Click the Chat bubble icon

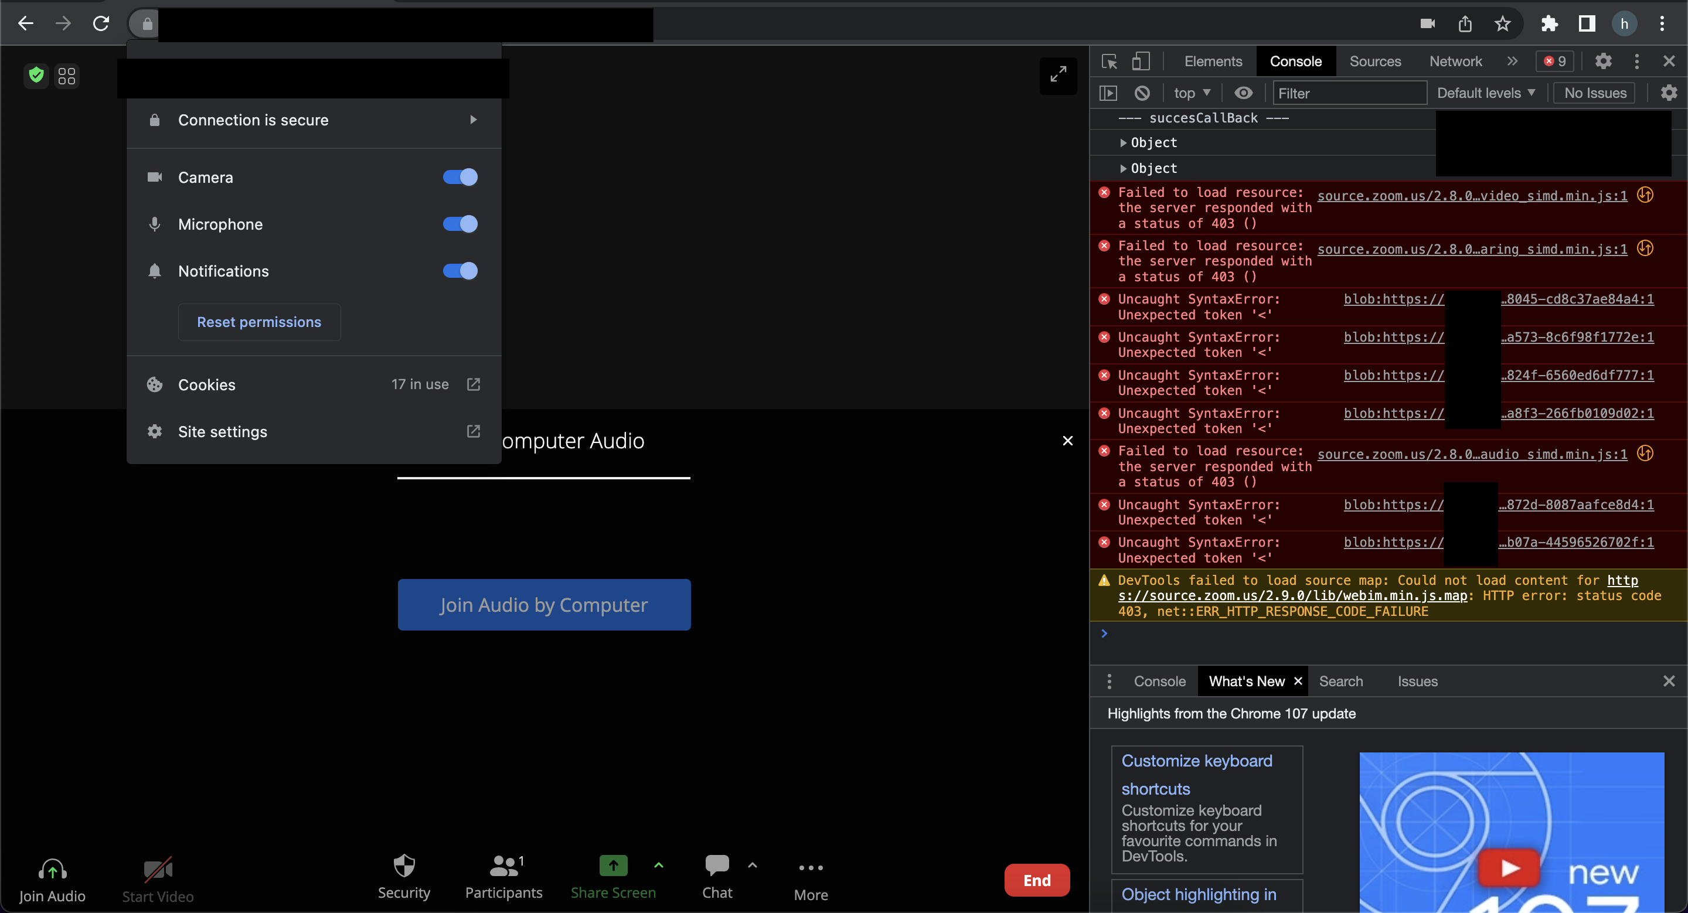[717, 865]
